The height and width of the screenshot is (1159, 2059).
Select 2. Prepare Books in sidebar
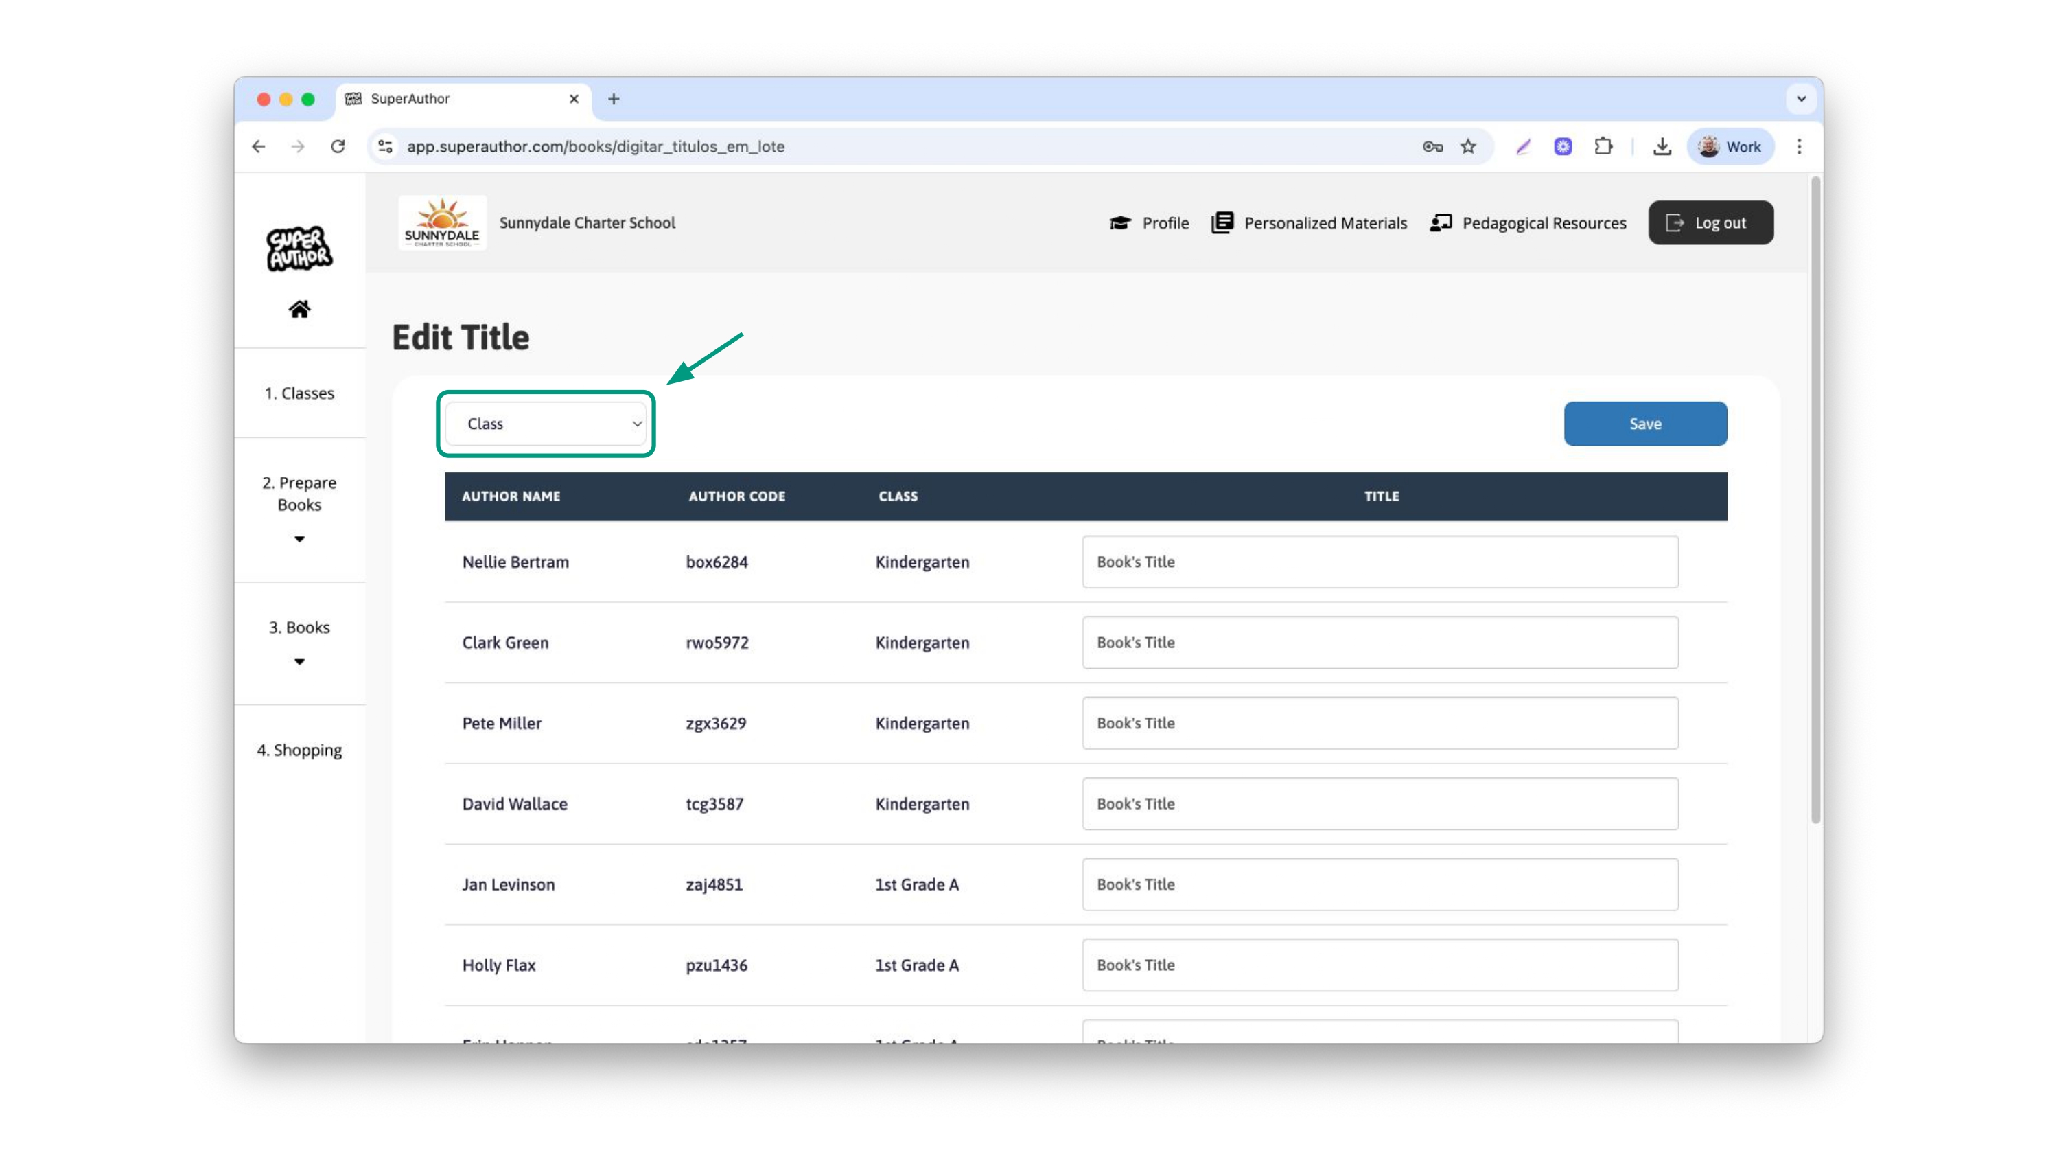pyautogui.click(x=299, y=494)
